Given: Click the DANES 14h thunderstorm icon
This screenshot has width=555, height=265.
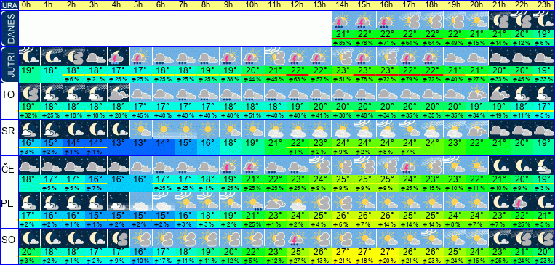Looking at the screenshot, I should [343, 20].
